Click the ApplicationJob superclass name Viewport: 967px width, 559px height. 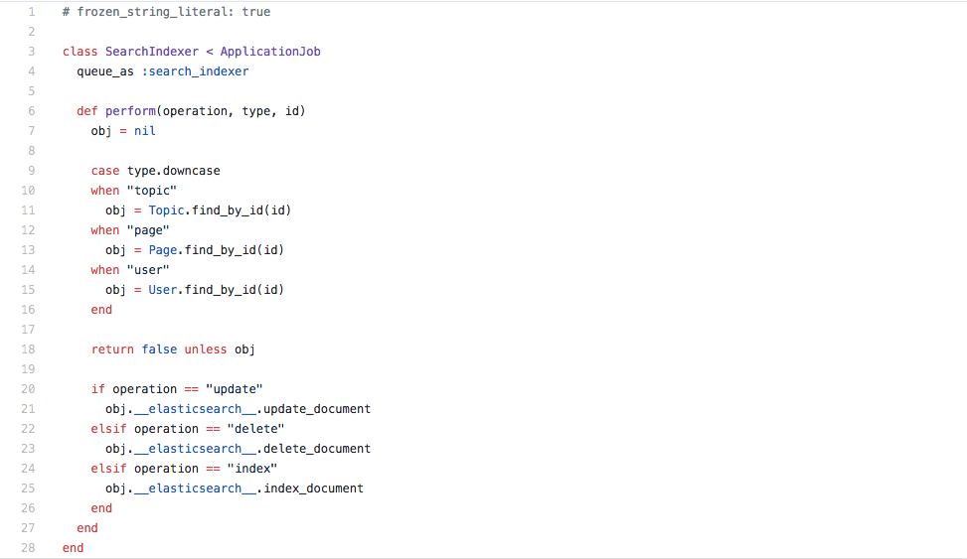tap(270, 52)
